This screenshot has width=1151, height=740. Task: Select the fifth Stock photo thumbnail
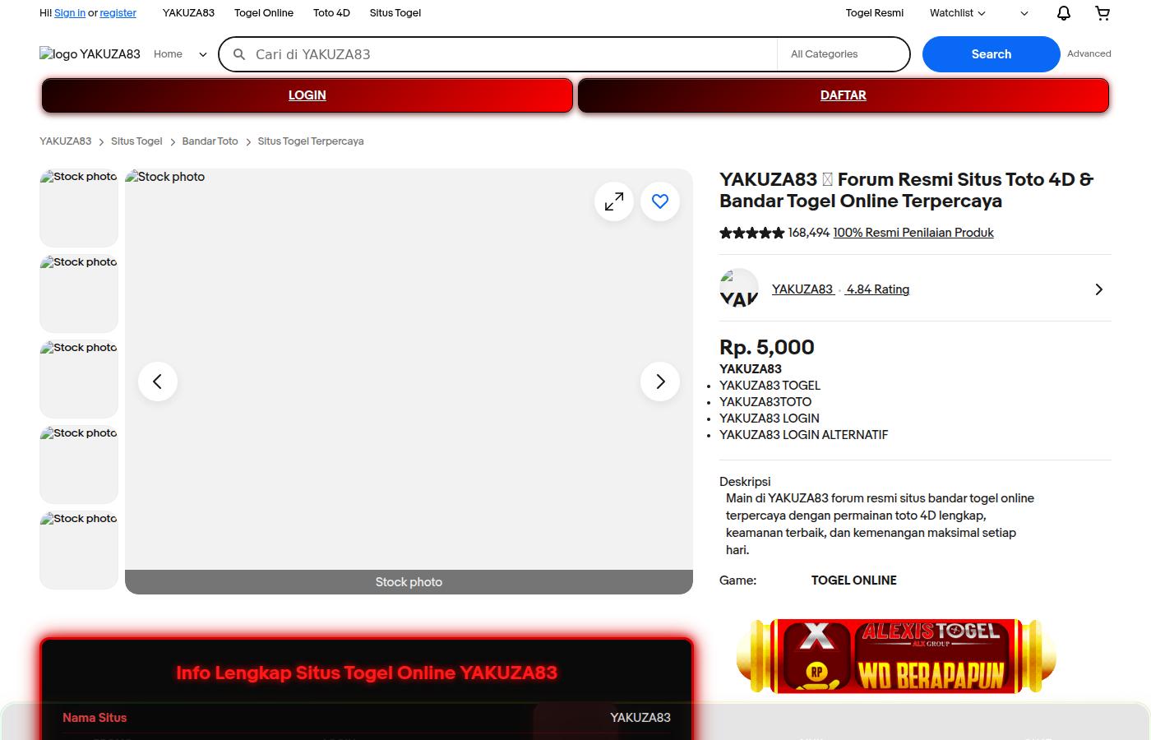coord(79,550)
